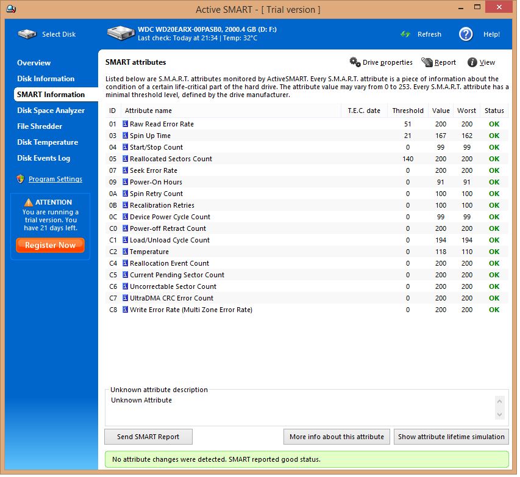Click info icon beside Current Pending Sector Count

[126, 275]
